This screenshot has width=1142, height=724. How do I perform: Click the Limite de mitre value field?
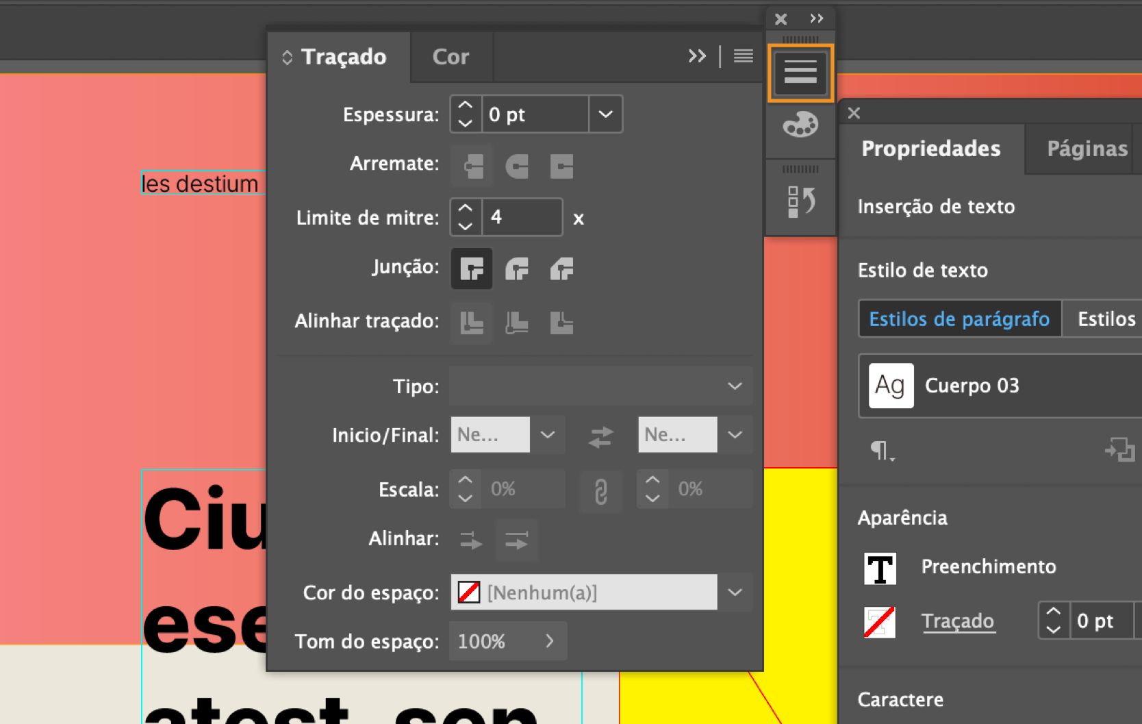tap(522, 217)
